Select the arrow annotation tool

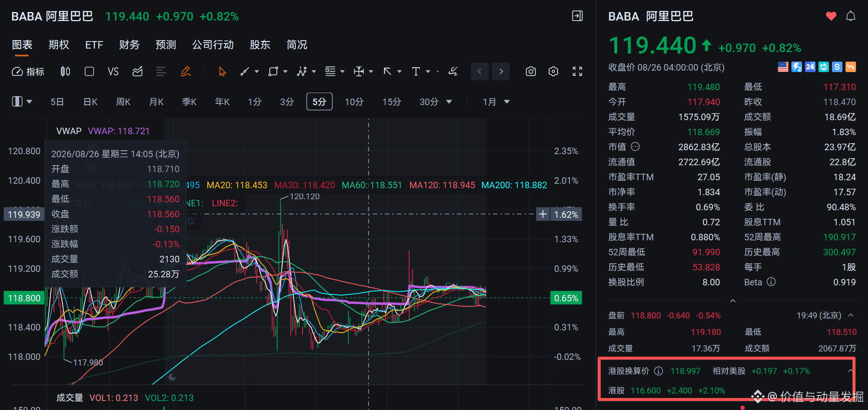(x=387, y=72)
